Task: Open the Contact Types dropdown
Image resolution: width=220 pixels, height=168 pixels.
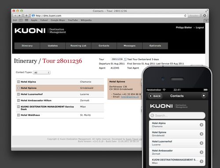Action: click(x=42, y=73)
